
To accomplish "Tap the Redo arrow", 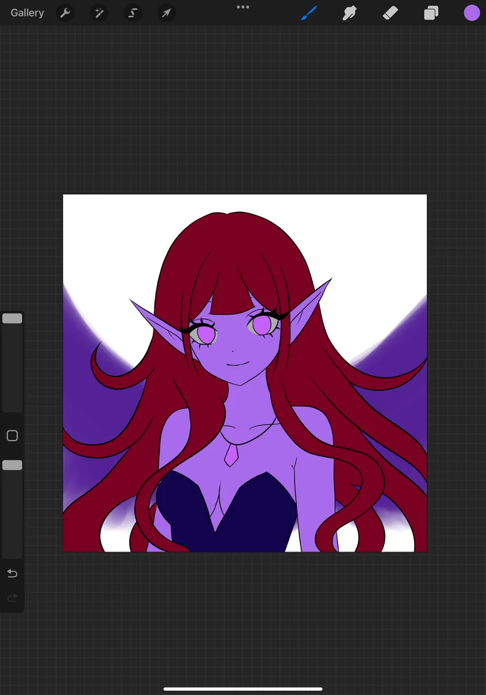I will pos(12,598).
